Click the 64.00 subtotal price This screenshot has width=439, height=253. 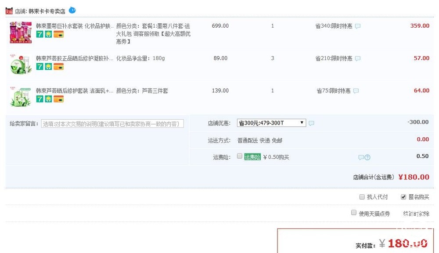[x=421, y=91]
